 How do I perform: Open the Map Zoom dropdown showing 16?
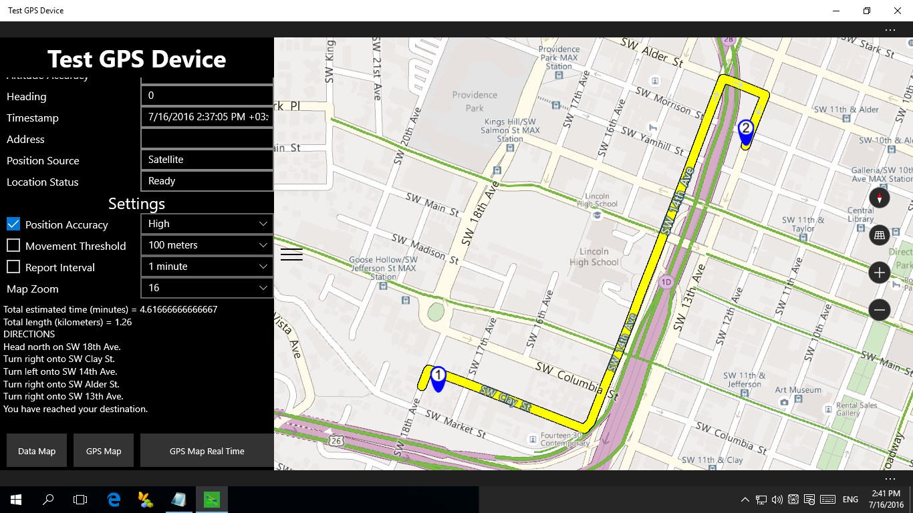(207, 287)
